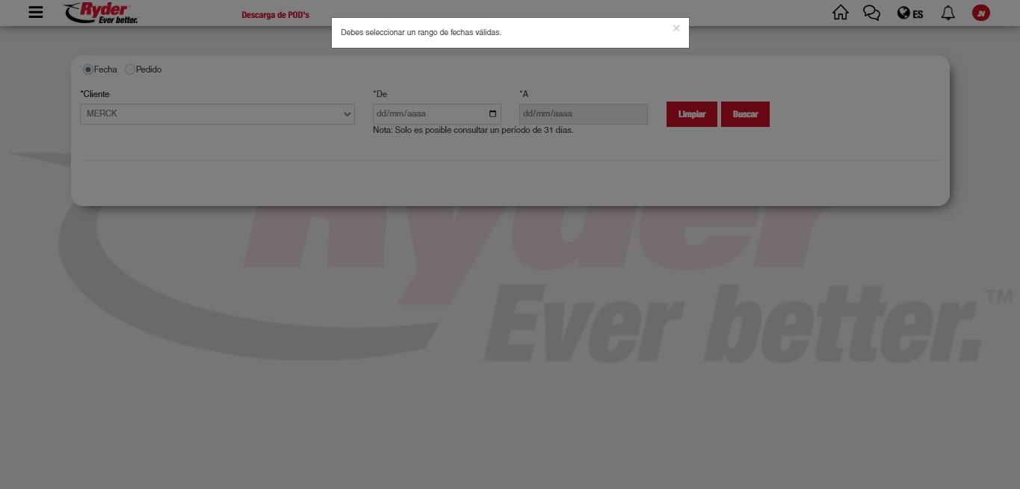Image resolution: width=1020 pixels, height=489 pixels.
Task: Dismiss the invalid date range alert
Action: tap(676, 28)
